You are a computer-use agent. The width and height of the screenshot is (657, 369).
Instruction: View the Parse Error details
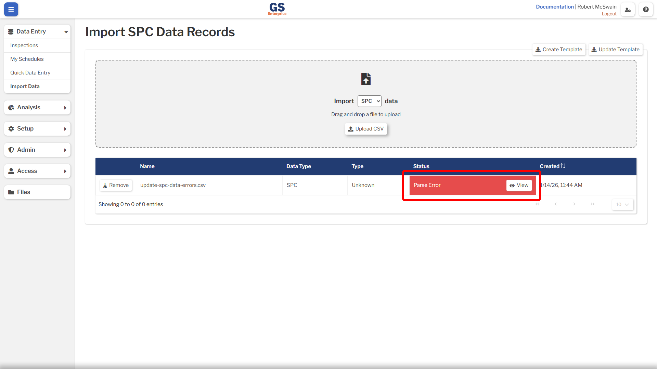click(519, 185)
